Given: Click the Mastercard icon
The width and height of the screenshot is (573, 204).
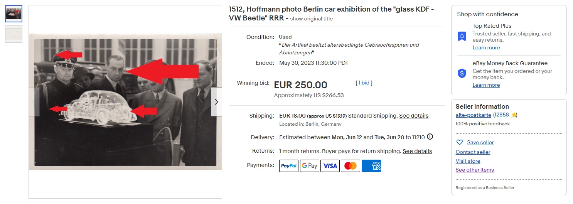Looking at the screenshot, I should (351, 166).
